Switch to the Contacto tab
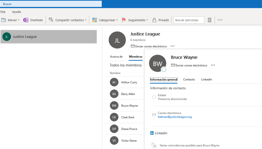 tap(189, 80)
